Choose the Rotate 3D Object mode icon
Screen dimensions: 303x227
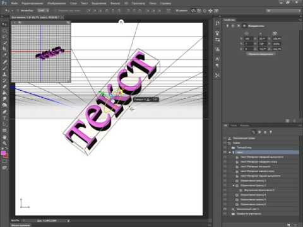point(193,11)
